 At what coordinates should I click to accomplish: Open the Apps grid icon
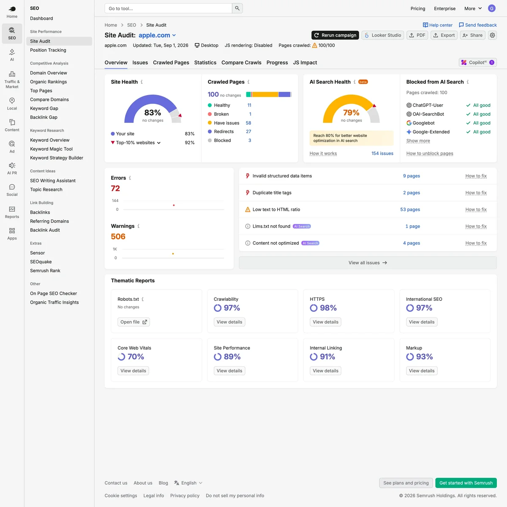click(x=12, y=233)
